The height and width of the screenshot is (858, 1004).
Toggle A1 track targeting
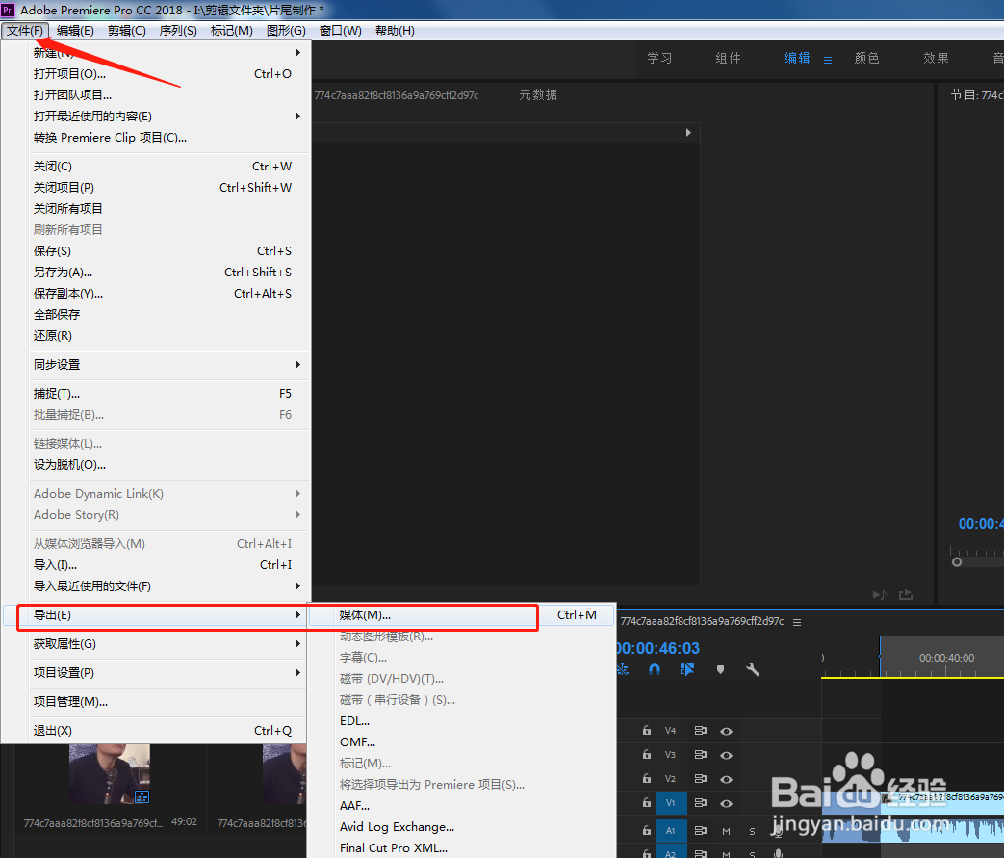click(671, 830)
